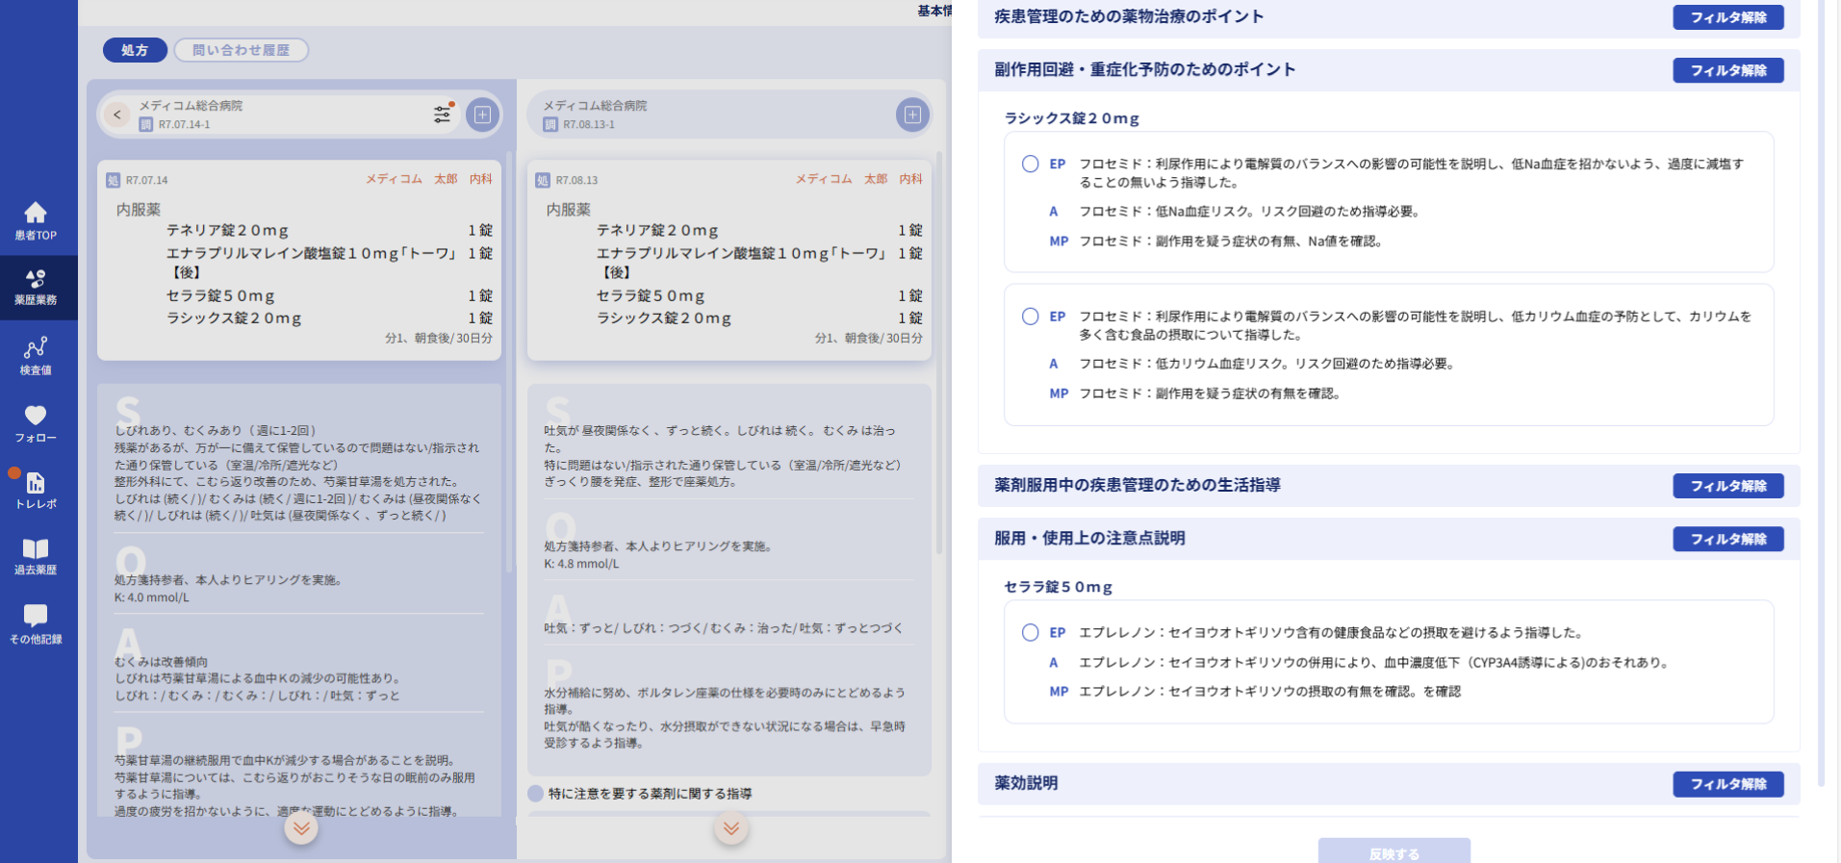Click フィルタ解除 button for 薬効説明
The height and width of the screenshot is (863, 1841).
pyautogui.click(x=1727, y=784)
